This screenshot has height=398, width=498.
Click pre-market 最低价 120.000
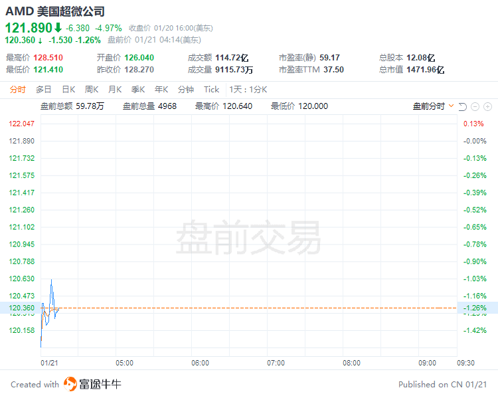(299, 106)
